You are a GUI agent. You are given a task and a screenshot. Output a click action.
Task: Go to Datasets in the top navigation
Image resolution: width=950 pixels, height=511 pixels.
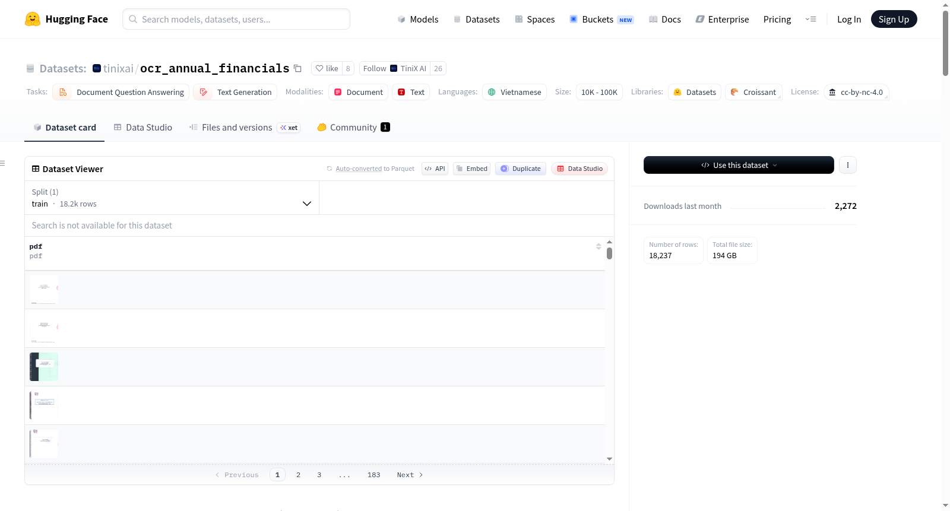476,19
